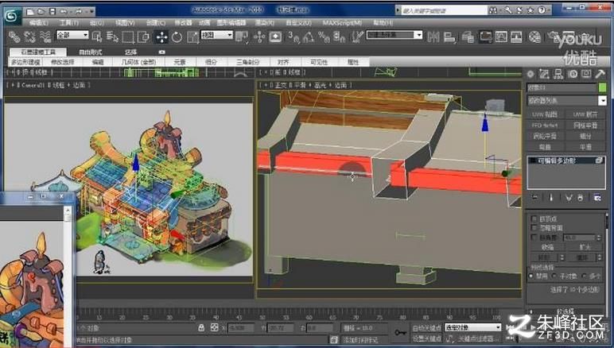This screenshot has height=348, width=614.
Task: Activate the Select and Scale tool
Action: coord(192,37)
